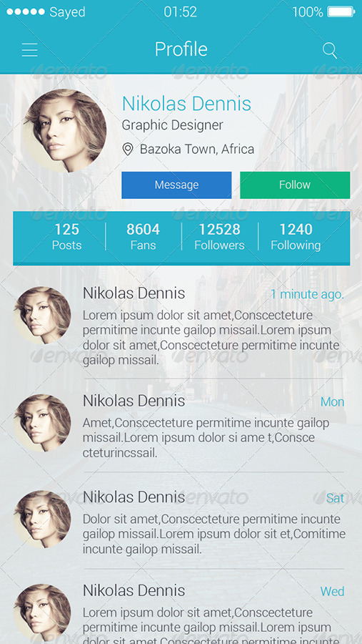Open avatar on the Sat post

[x=42, y=519]
